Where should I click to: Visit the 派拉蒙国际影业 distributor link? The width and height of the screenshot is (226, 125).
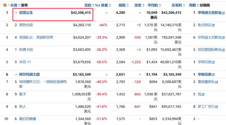point(210,50)
